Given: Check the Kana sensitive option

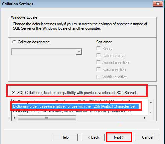Looking at the screenshot, I should pos(99,70).
